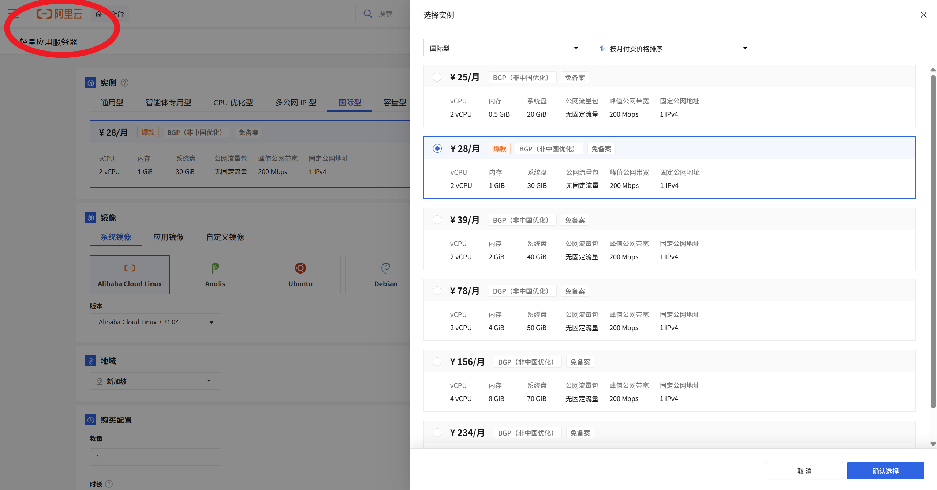Switch to 多公网 IP 型 tab

296,102
